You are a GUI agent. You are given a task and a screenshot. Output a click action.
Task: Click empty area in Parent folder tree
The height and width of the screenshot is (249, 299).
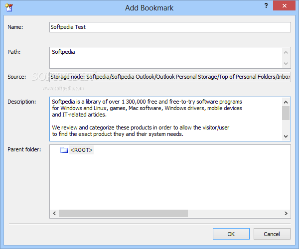click(170, 181)
